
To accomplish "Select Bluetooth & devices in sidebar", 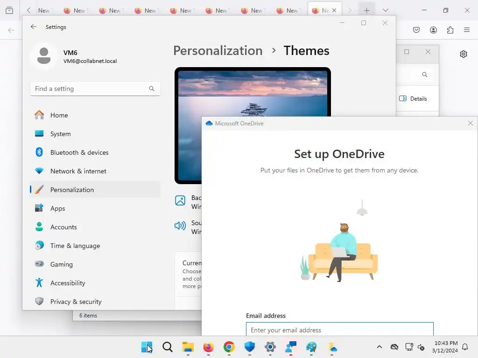I will click(95, 152).
